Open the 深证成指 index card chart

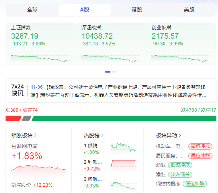coord(111,58)
